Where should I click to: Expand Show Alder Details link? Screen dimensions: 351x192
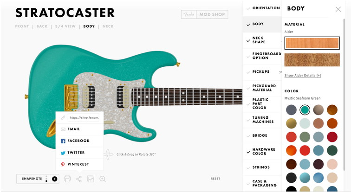[303, 76]
